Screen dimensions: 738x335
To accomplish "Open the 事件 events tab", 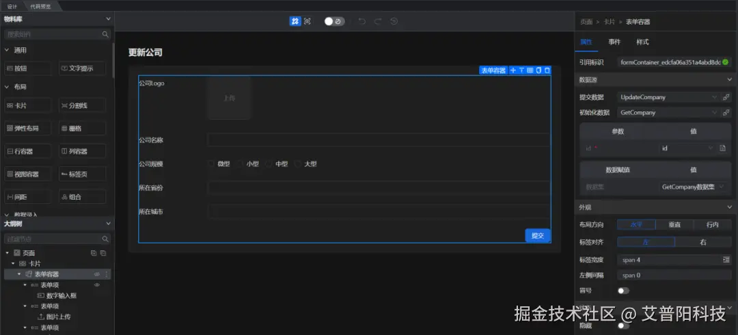I will (614, 42).
